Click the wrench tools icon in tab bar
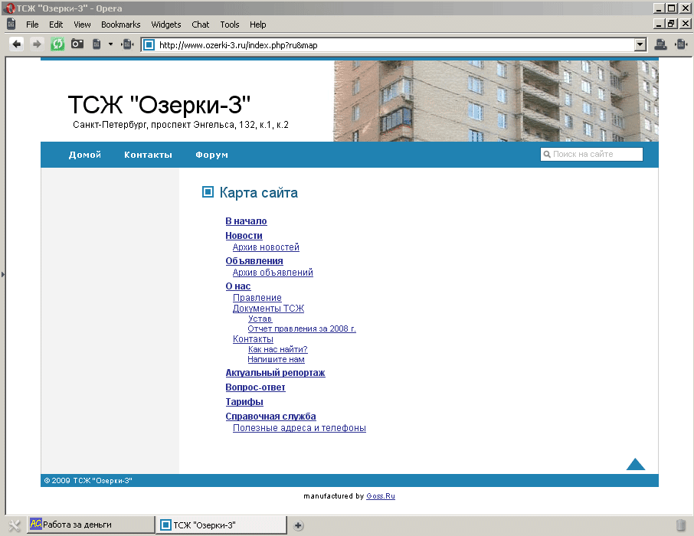 (14, 525)
